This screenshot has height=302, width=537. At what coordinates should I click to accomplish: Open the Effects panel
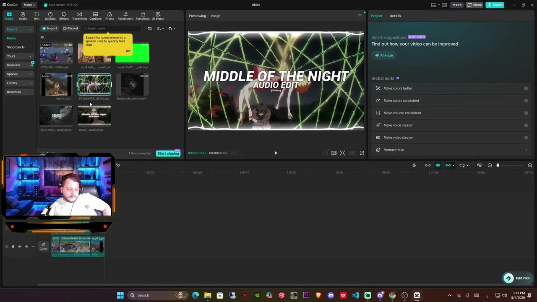tap(64, 16)
